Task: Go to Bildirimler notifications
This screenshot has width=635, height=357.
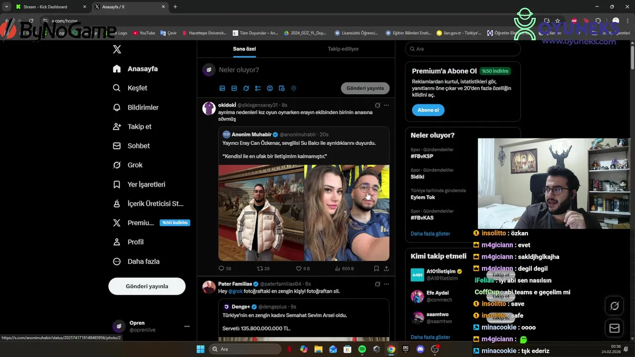Action: (135, 107)
